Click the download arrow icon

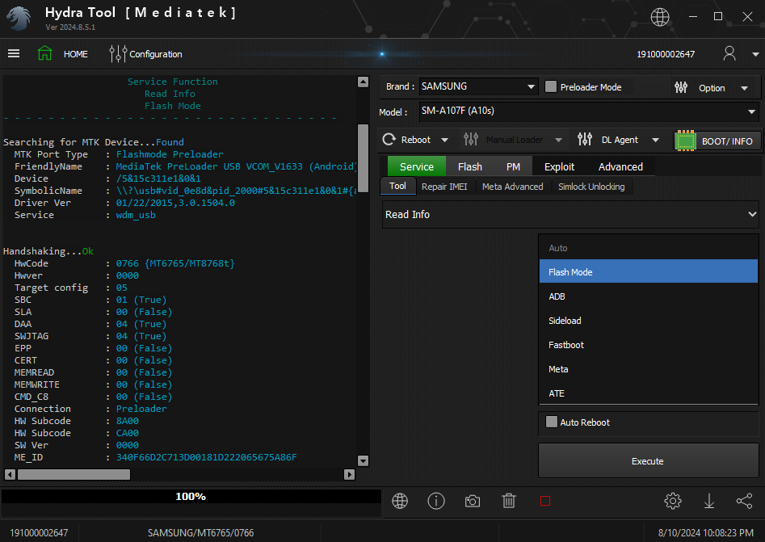coord(709,501)
